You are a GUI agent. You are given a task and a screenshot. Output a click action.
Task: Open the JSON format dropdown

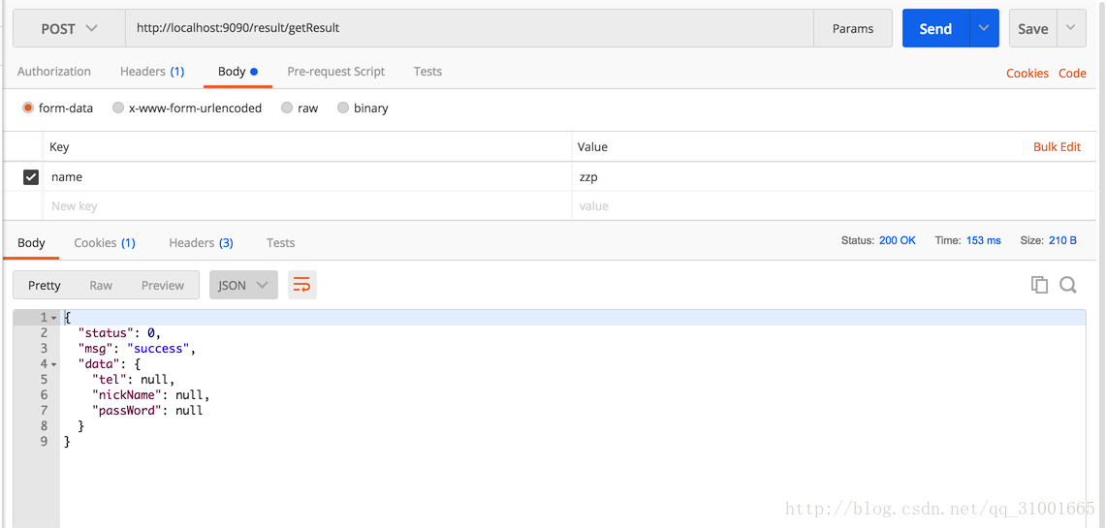coord(243,285)
